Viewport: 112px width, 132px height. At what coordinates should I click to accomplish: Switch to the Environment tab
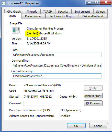(x=82, y=12)
